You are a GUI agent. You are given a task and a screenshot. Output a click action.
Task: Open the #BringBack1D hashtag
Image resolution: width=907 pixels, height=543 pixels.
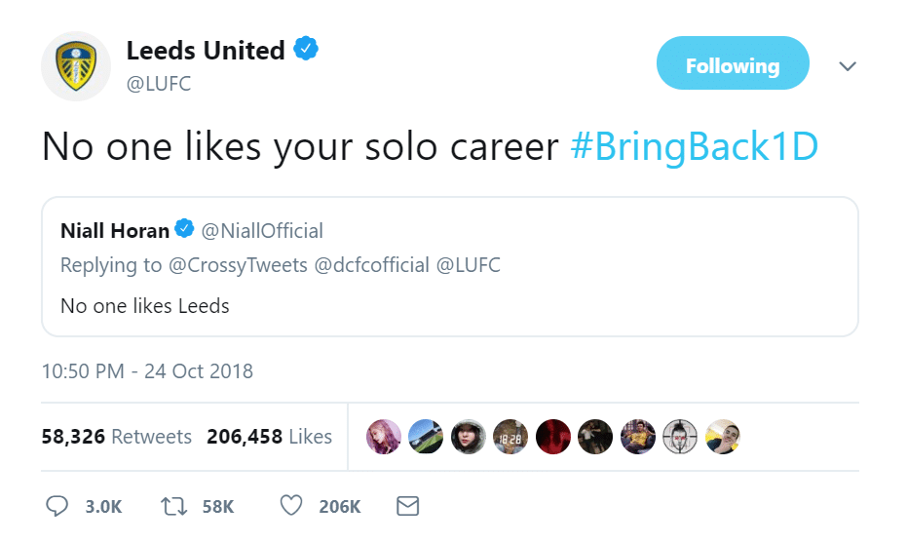tap(694, 145)
